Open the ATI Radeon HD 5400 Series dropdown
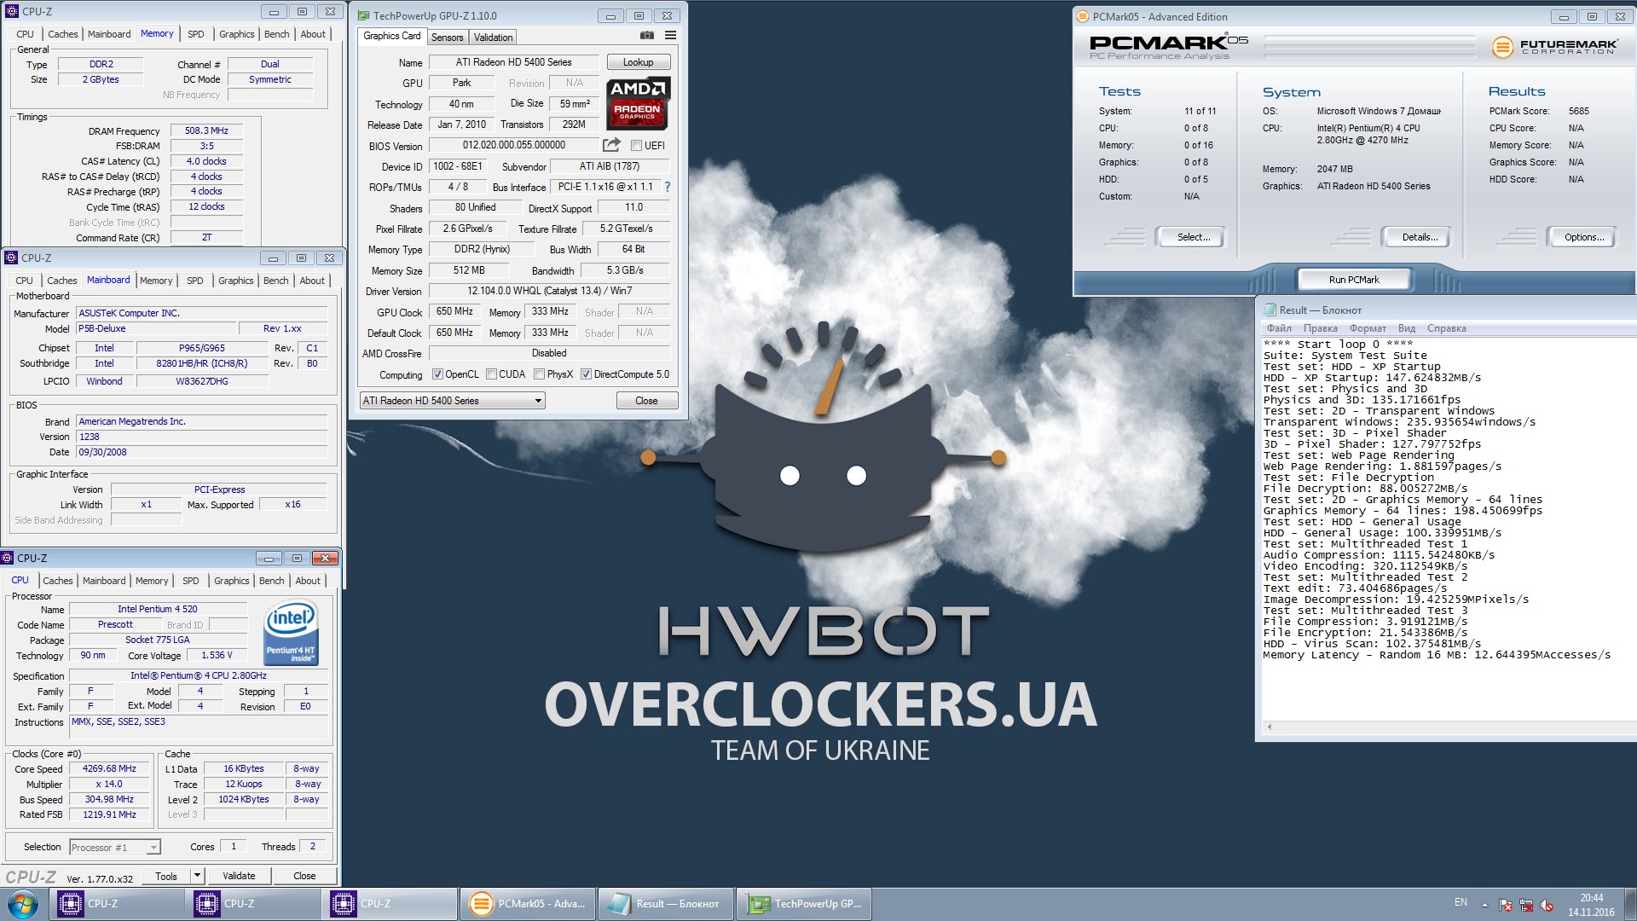 [x=453, y=401]
